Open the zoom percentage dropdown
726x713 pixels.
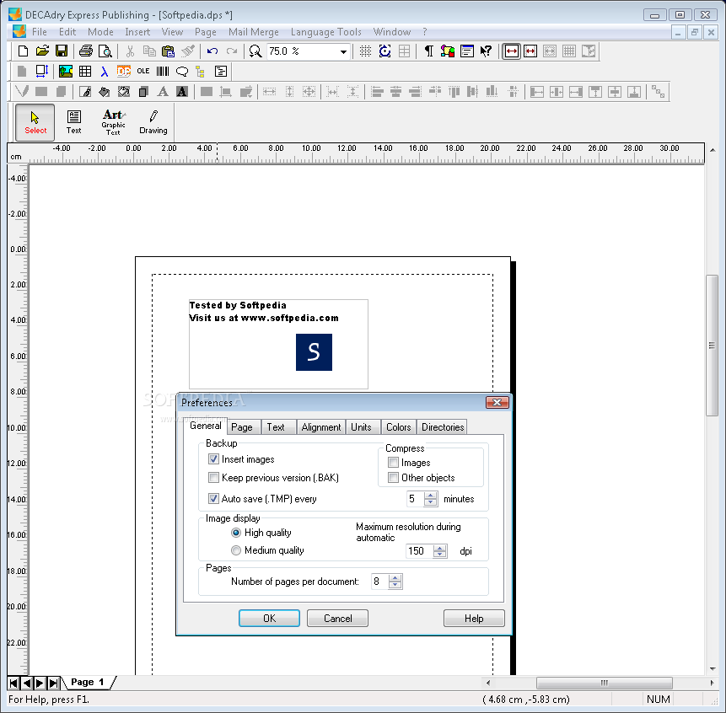pos(343,51)
